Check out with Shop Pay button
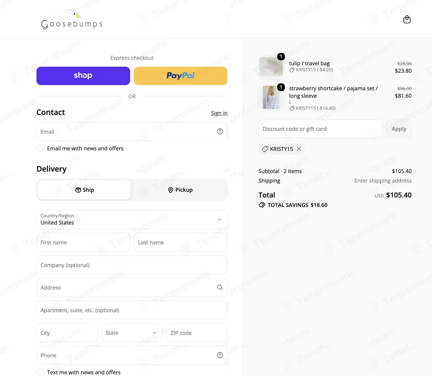432x376 pixels. 83,76
